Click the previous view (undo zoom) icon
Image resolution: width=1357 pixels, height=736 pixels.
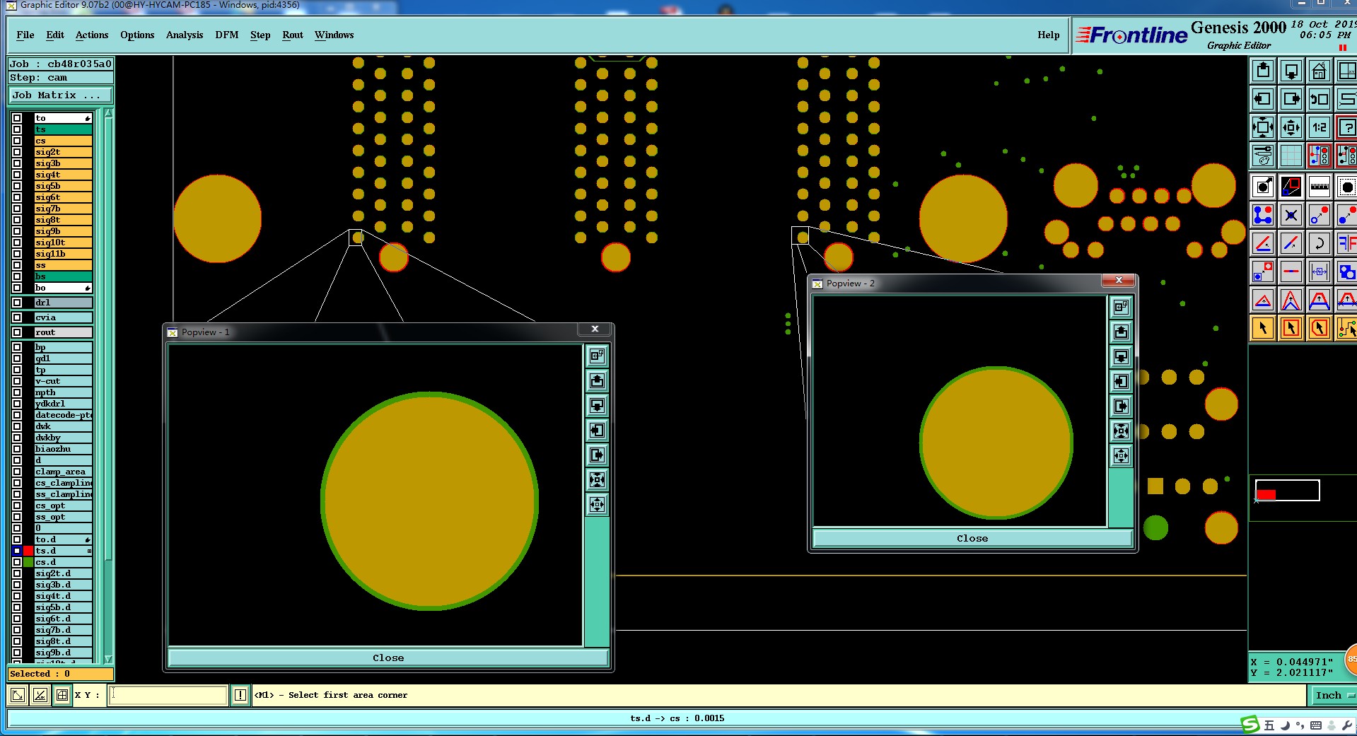1320,99
